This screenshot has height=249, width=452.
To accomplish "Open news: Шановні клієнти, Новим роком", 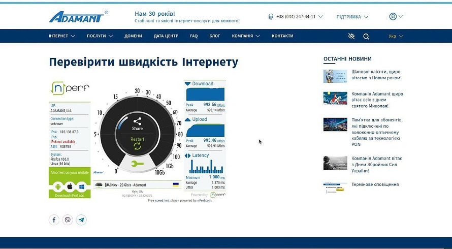I will point(376,75).
